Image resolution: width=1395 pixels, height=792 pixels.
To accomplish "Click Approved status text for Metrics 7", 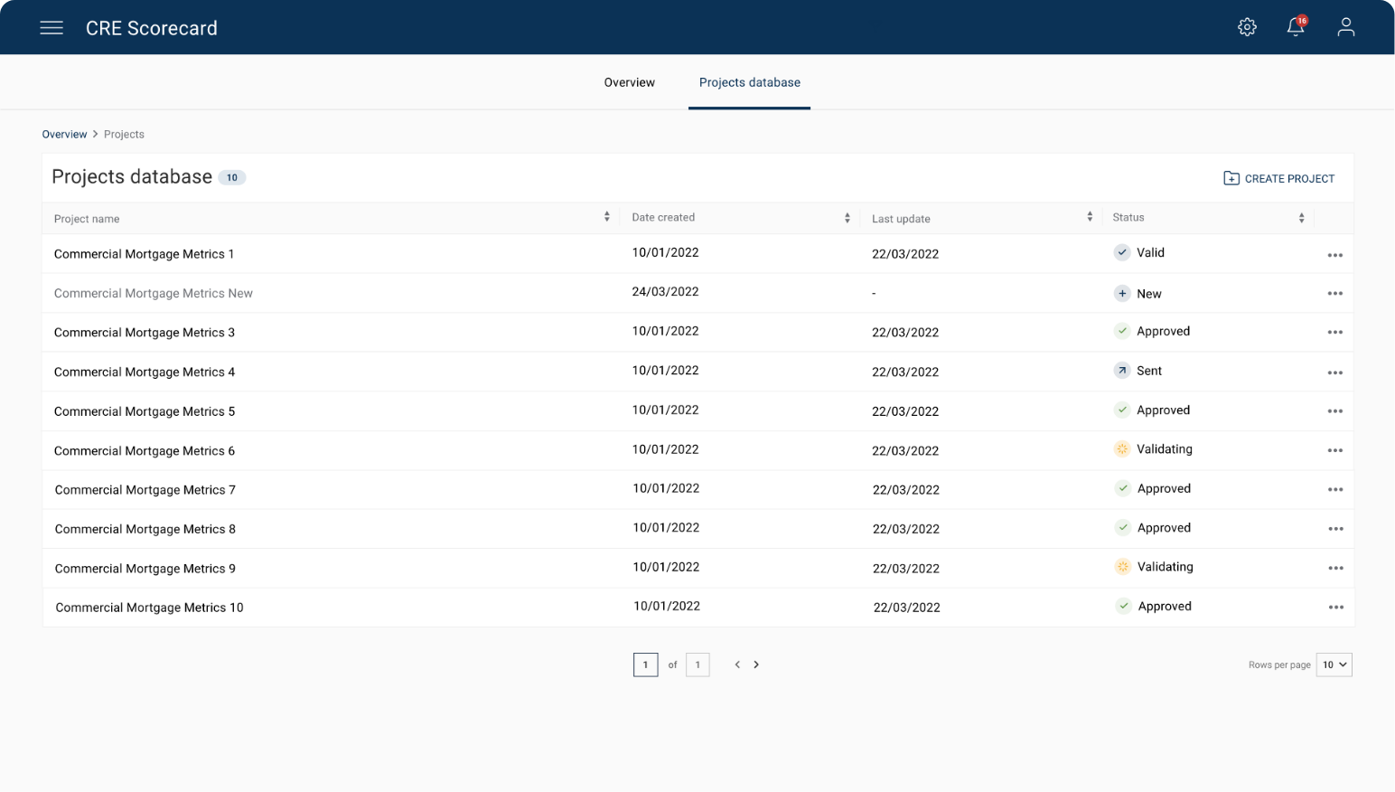I will pos(1164,489).
